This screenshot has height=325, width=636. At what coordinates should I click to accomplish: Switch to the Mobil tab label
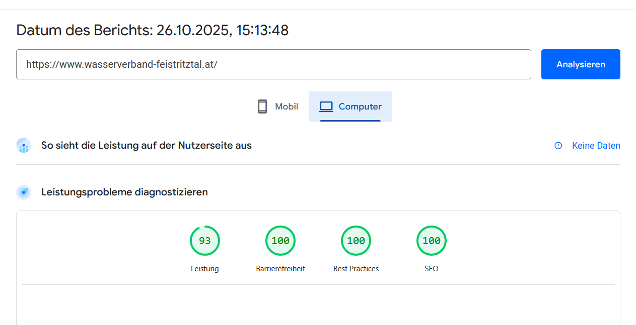pyautogui.click(x=286, y=106)
